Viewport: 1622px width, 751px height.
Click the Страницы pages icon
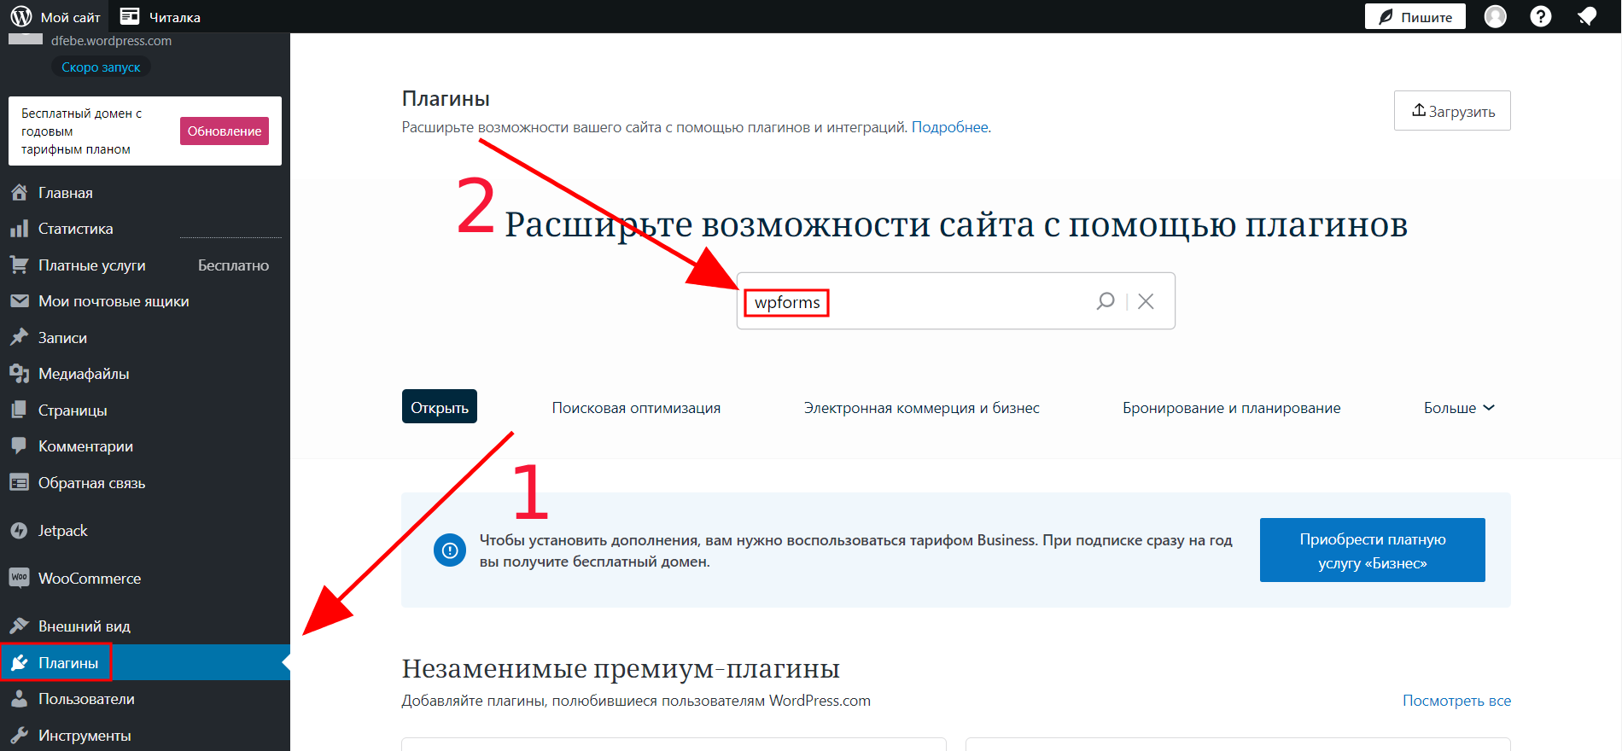19,410
